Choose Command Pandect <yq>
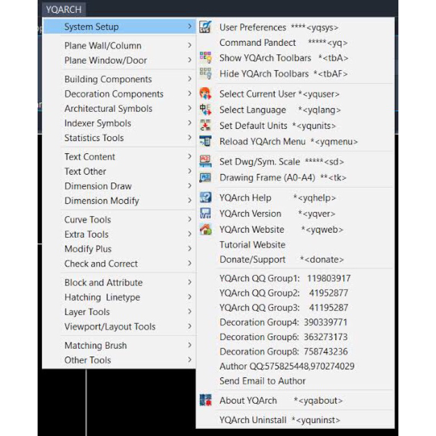The width and height of the screenshot is (436, 436). pos(295,43)
